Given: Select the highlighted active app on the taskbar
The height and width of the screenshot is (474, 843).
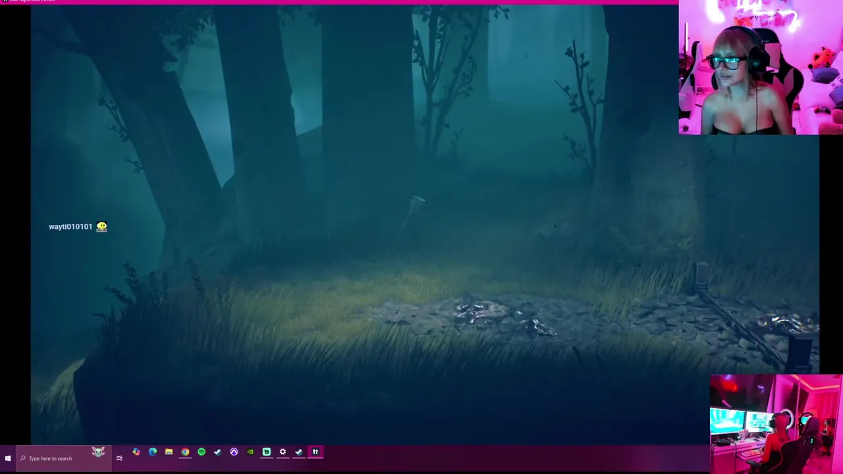Looking at the screenshot, I should [315, 452].
